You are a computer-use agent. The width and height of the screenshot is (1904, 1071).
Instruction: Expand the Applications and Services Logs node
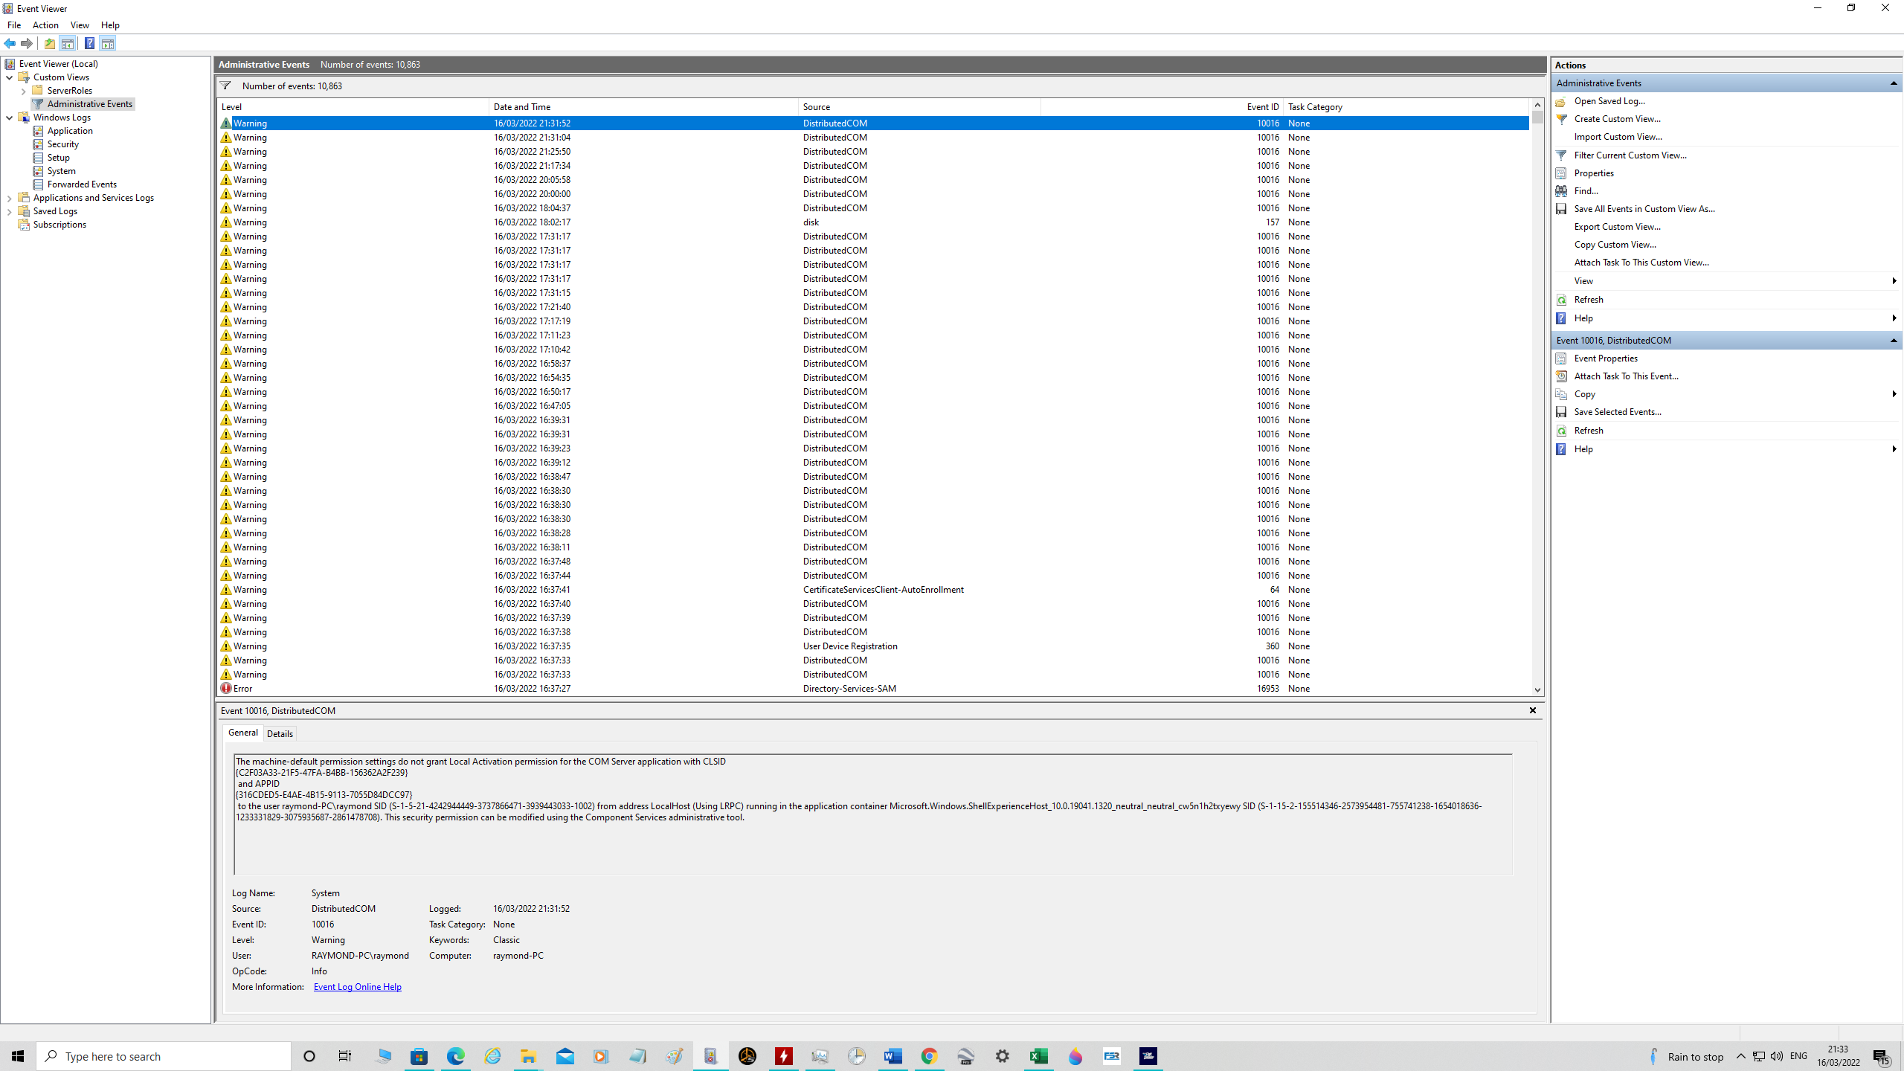point(9,197)
